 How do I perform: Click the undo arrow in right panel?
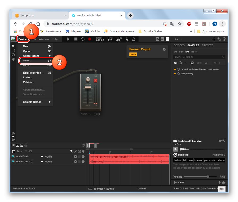coord(176,39)
